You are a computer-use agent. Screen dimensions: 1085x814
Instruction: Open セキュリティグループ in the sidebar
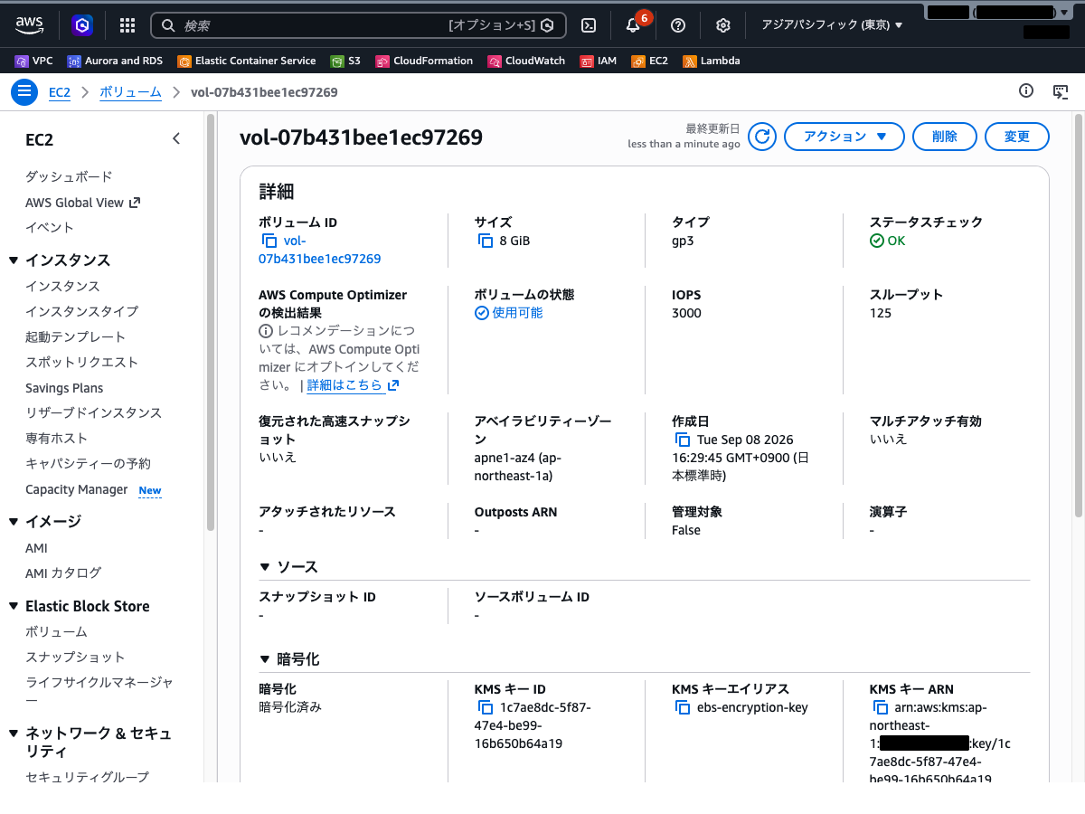tap(87, 777)
